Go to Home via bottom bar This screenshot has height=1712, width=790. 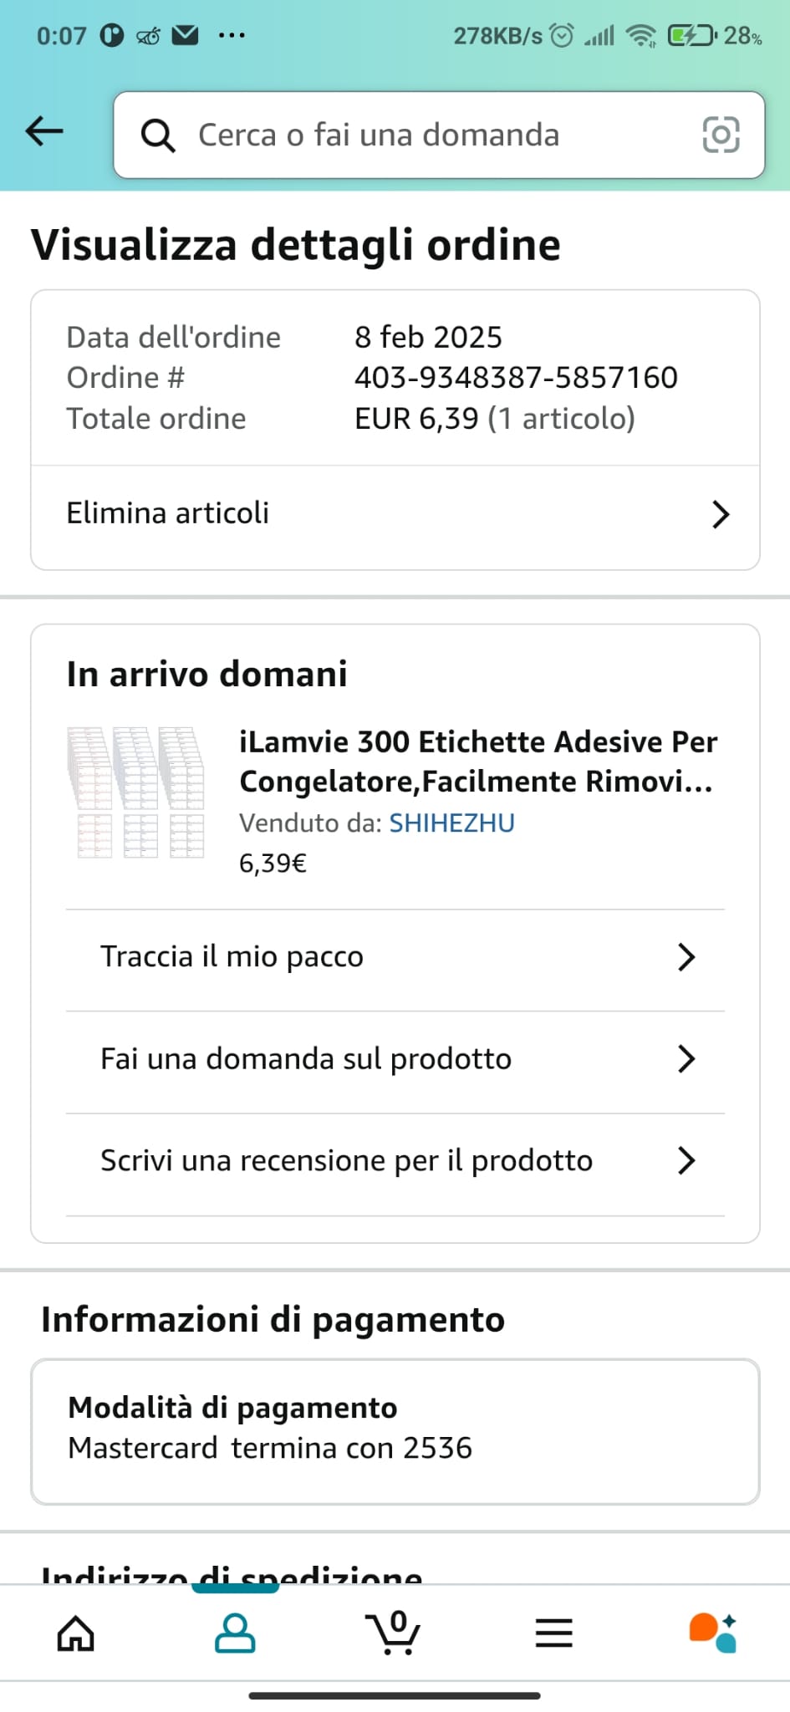75,1633
